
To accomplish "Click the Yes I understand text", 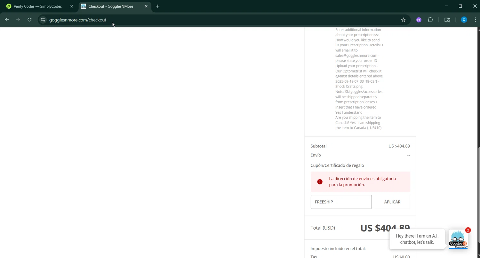I will 349,112.
